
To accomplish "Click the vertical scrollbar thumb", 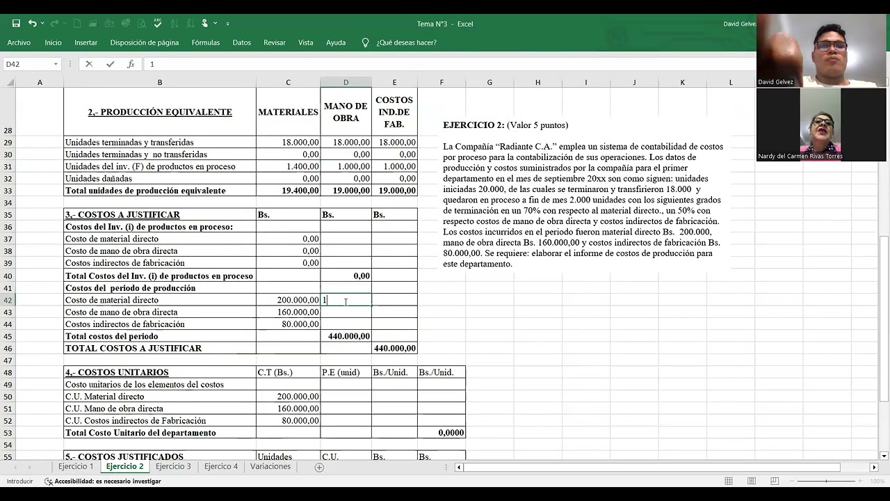I will click(x=884, y=319).
